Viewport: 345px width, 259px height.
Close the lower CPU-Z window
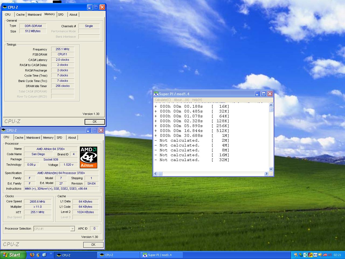point(101,130)
